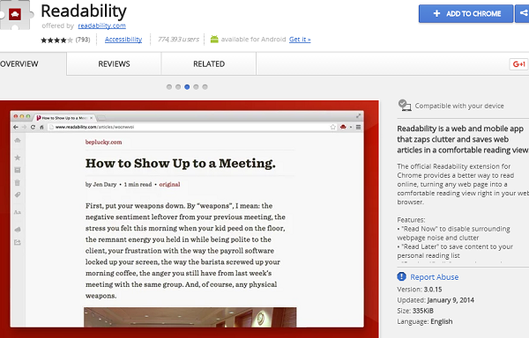Image resolution: width=529 pixels, height=338 pixels.
Task: Click the 'Language: English' text
Action: 425,321
